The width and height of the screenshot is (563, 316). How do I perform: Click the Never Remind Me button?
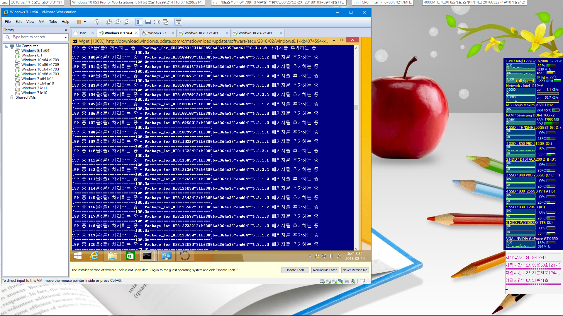(355, 270)
